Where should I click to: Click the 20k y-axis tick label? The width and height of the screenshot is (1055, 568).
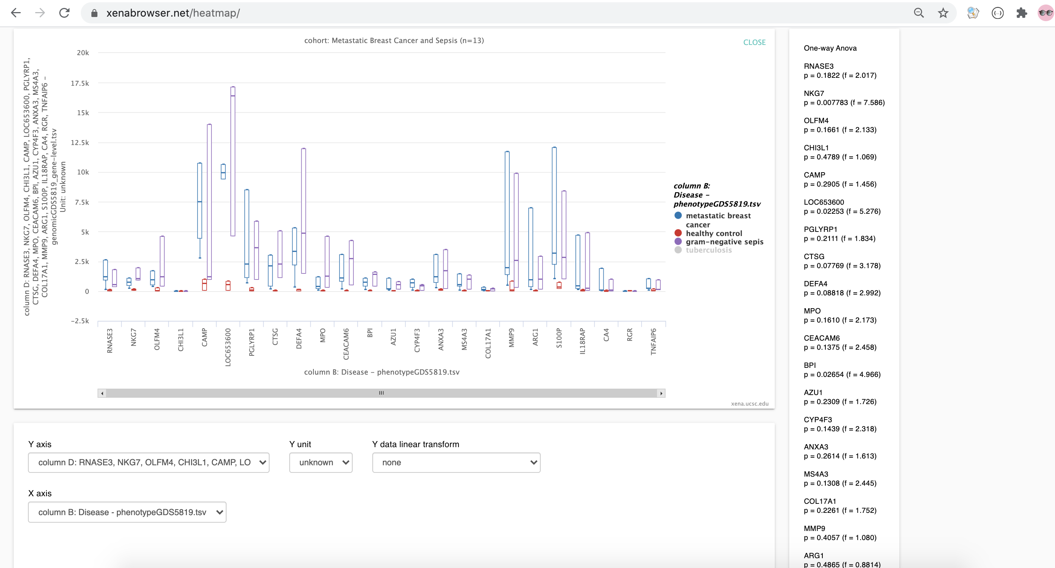(x=83, y=53)
